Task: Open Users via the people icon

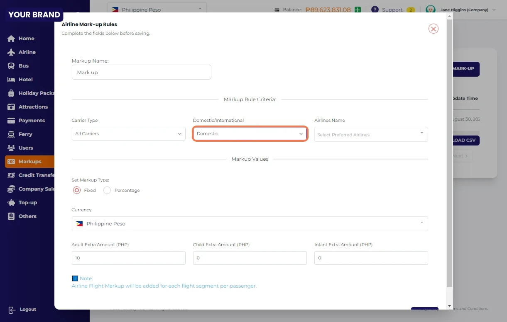Action: coord(11,148)
